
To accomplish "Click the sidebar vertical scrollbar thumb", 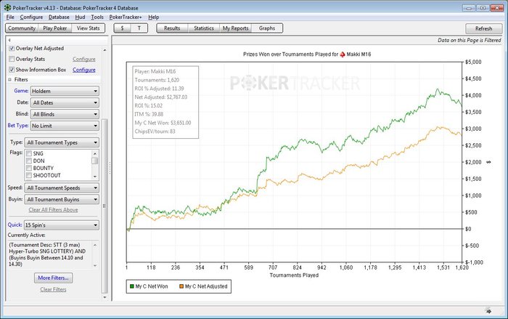I will point(105,206).
